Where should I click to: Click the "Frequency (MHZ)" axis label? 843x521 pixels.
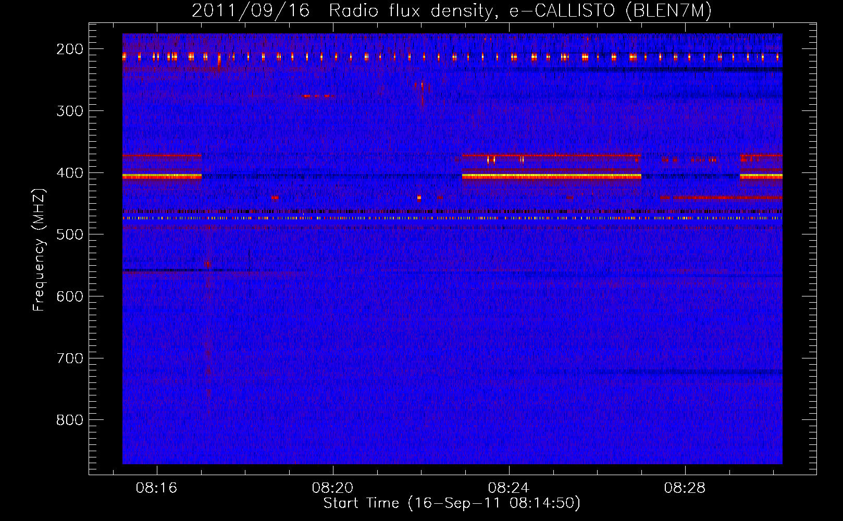tap(39, 250)
